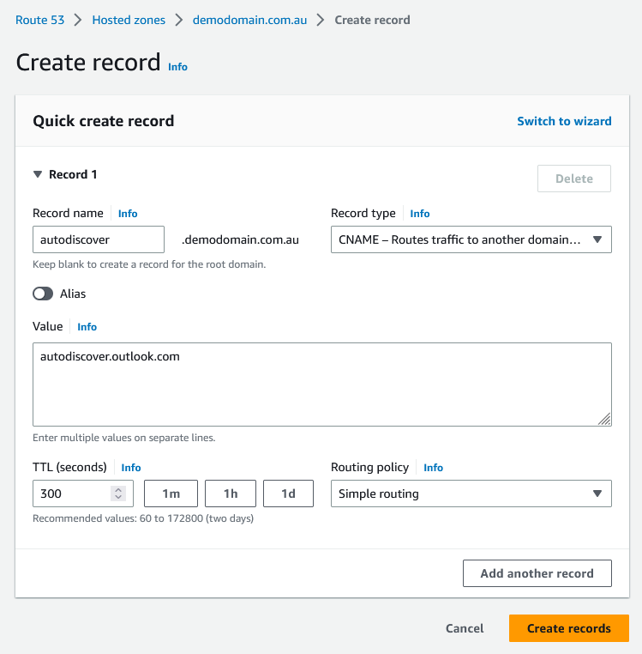Switch to wizard view

564,121
